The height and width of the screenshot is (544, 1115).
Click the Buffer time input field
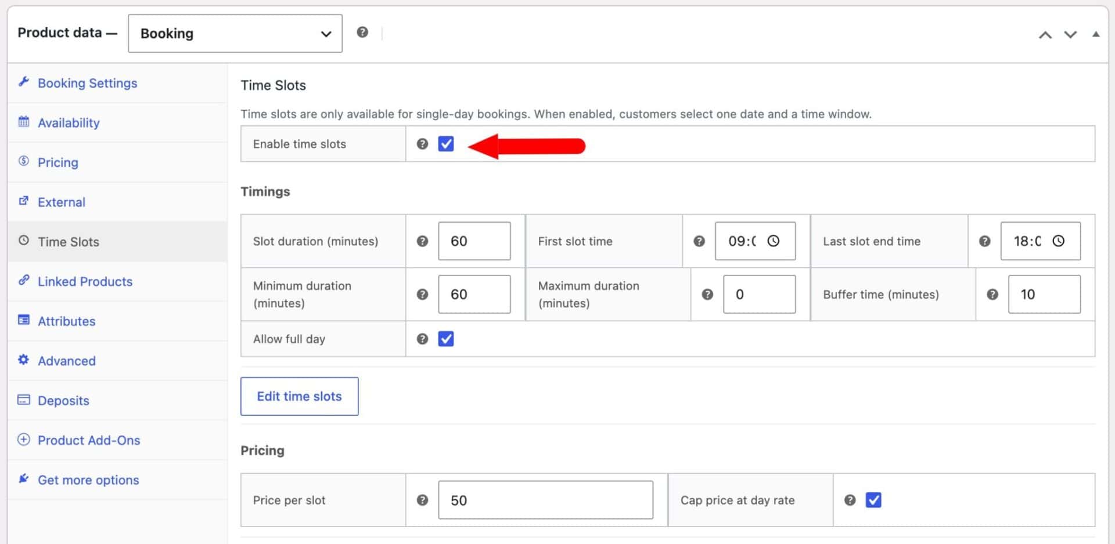coord(1045,295)
